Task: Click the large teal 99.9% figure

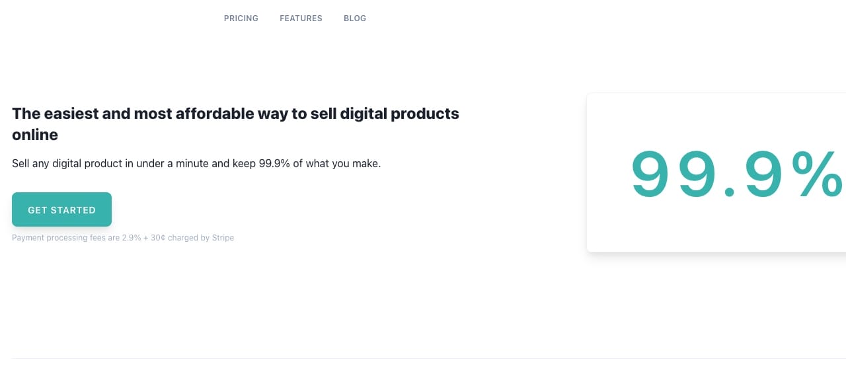Action: pyautogui.click(x=734, y=174)
